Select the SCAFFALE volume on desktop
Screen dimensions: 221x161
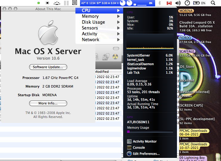coord(187,51)
